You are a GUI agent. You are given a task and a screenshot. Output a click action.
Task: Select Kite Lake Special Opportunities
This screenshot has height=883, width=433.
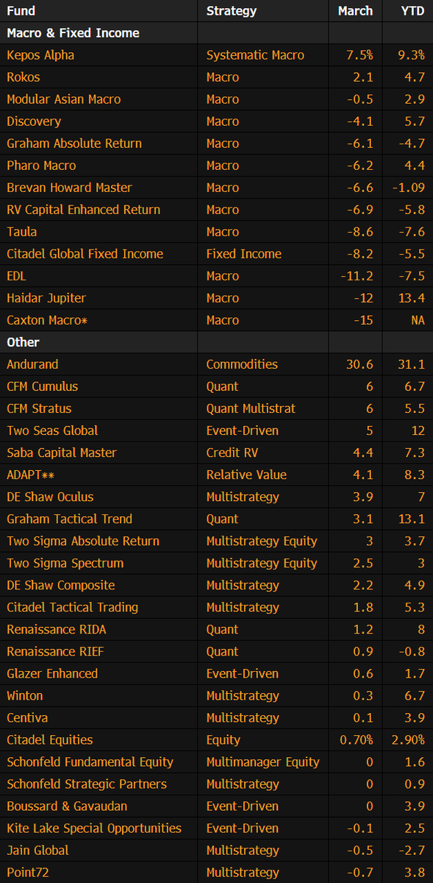94,828
